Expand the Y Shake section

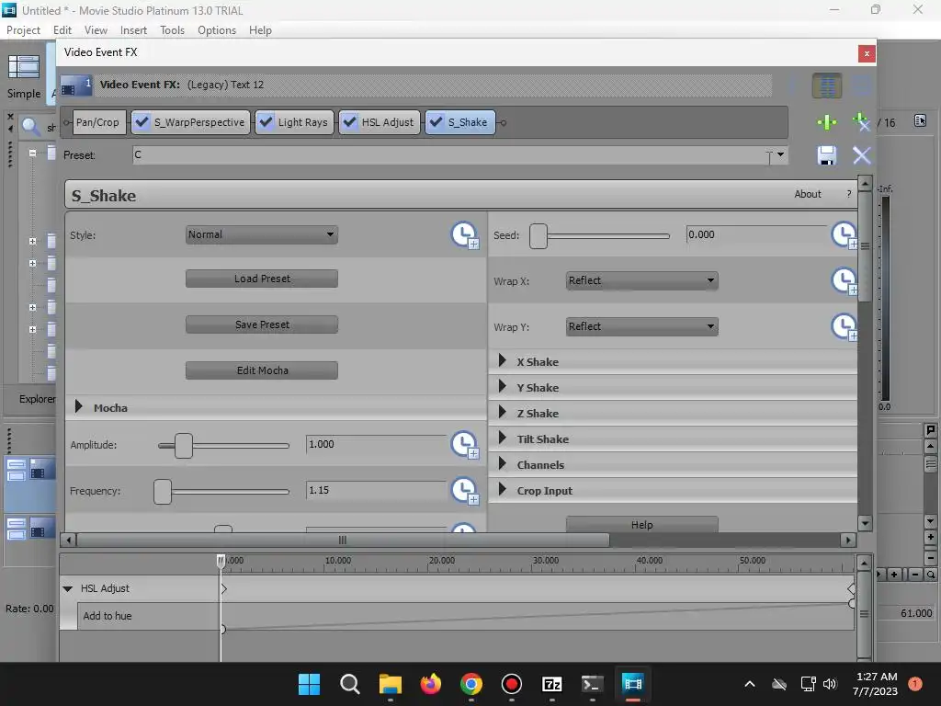(x=503, y=387)
